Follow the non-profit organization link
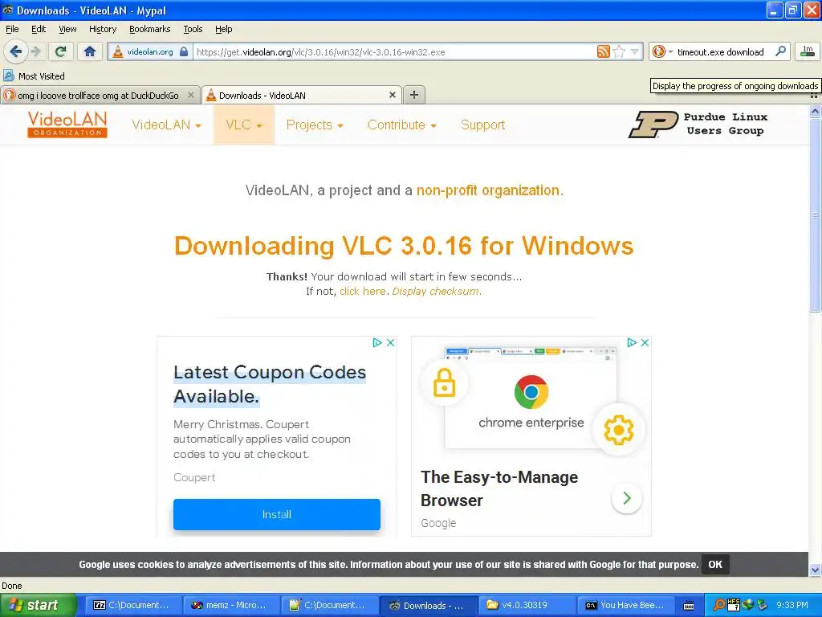Image resolution: width=822 pixels, height=617 pixels. [x=488, y=190]
